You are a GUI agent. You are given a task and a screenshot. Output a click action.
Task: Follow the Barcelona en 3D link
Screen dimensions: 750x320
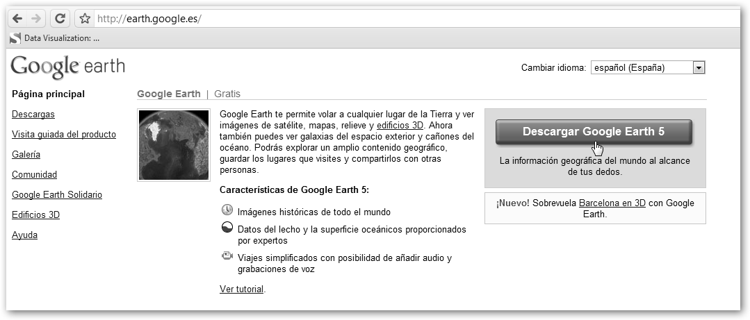[612, 203]
